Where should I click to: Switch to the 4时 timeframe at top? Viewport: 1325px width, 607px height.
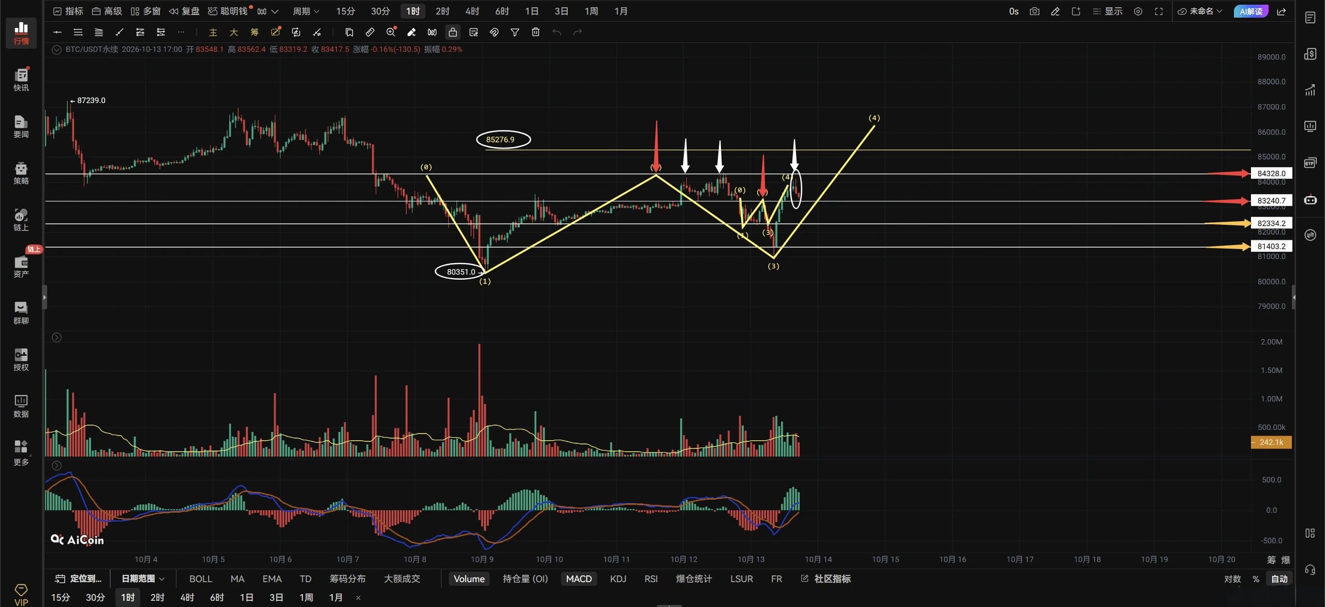(x=472, y=11)
